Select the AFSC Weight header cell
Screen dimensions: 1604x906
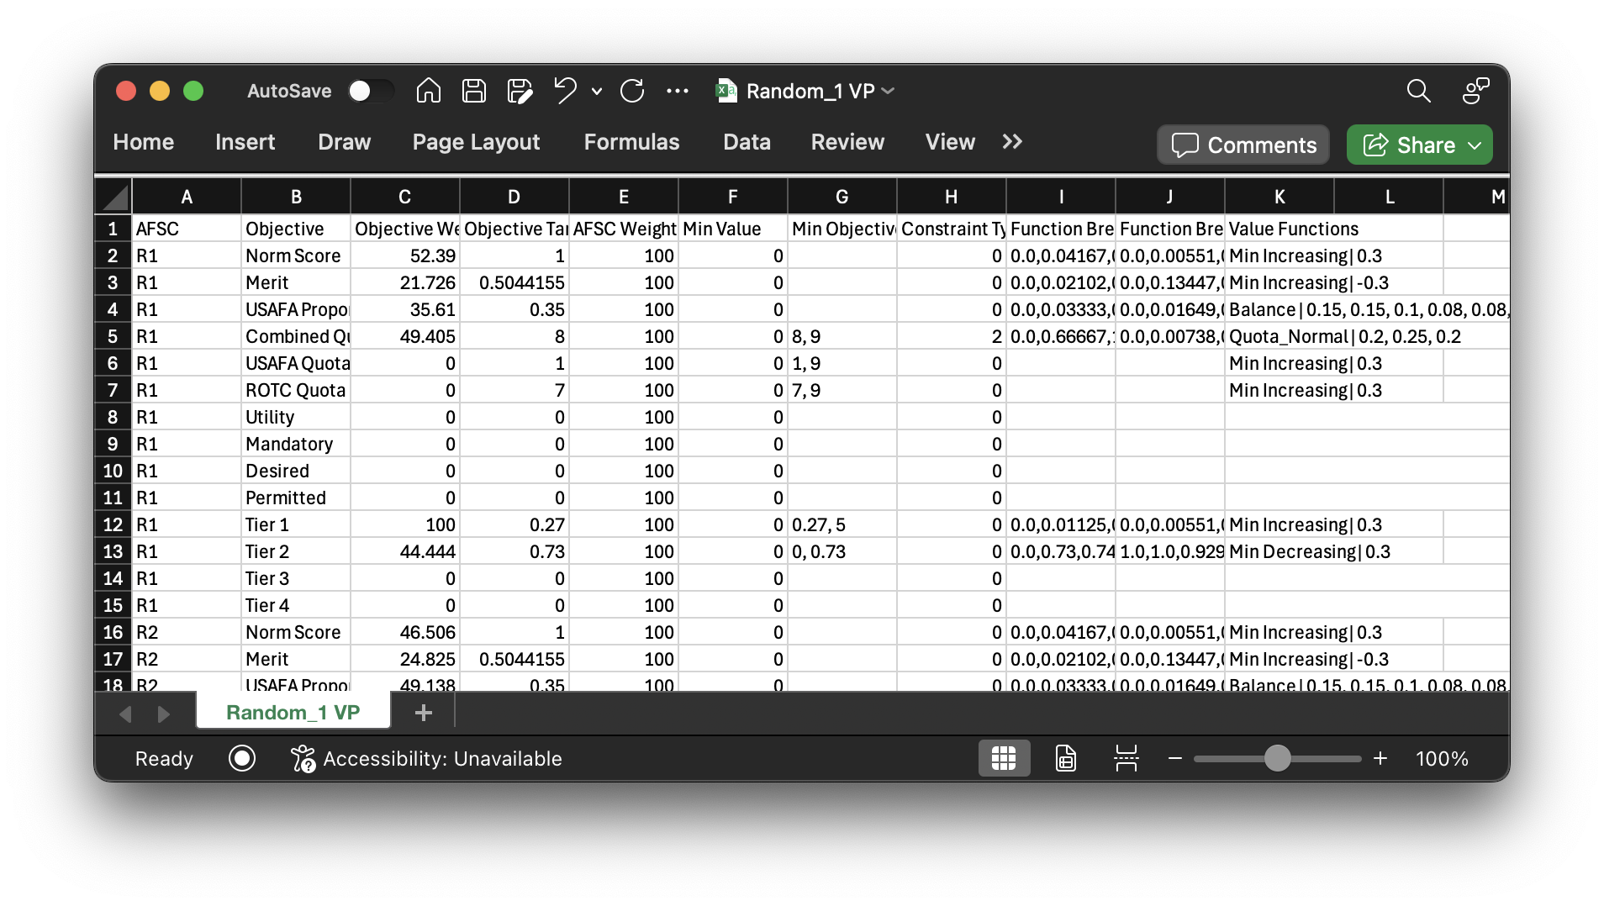click(624, 229)
